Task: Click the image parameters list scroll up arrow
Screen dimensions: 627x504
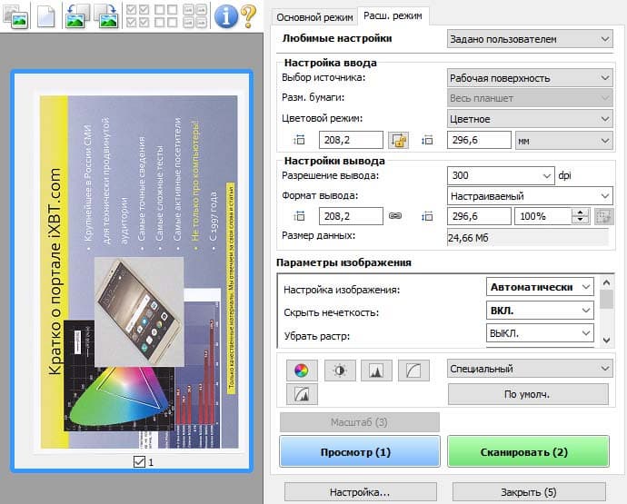Action: pyautogui.click(x=607, y=282)
